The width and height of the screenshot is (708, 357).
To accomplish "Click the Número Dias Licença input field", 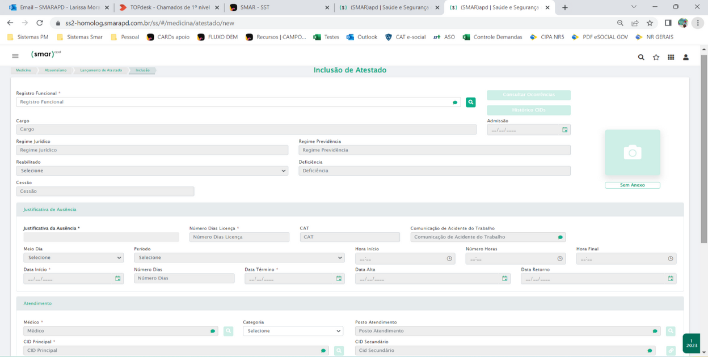I will [239, 237].
